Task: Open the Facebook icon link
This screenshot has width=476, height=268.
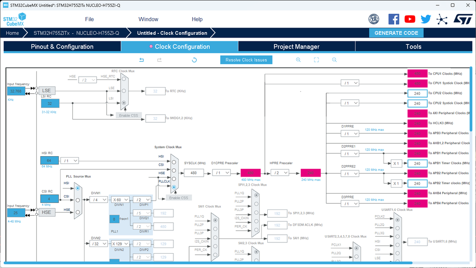Action: tap(394, 19)
